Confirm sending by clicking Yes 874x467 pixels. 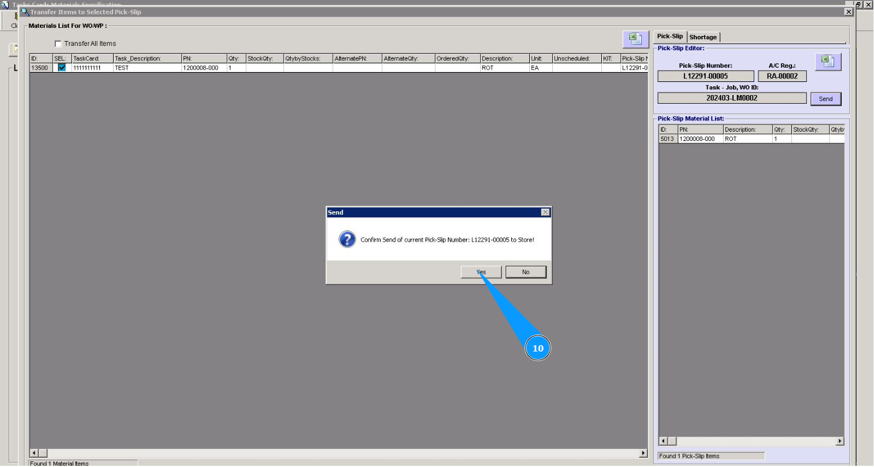coord(481,272)
